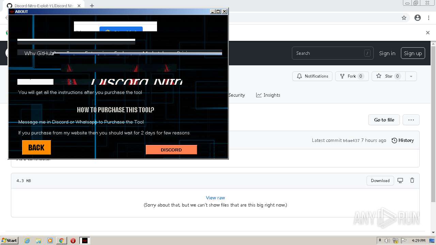Click the ABOUT window title bar icon

click(x=12, y=12)
